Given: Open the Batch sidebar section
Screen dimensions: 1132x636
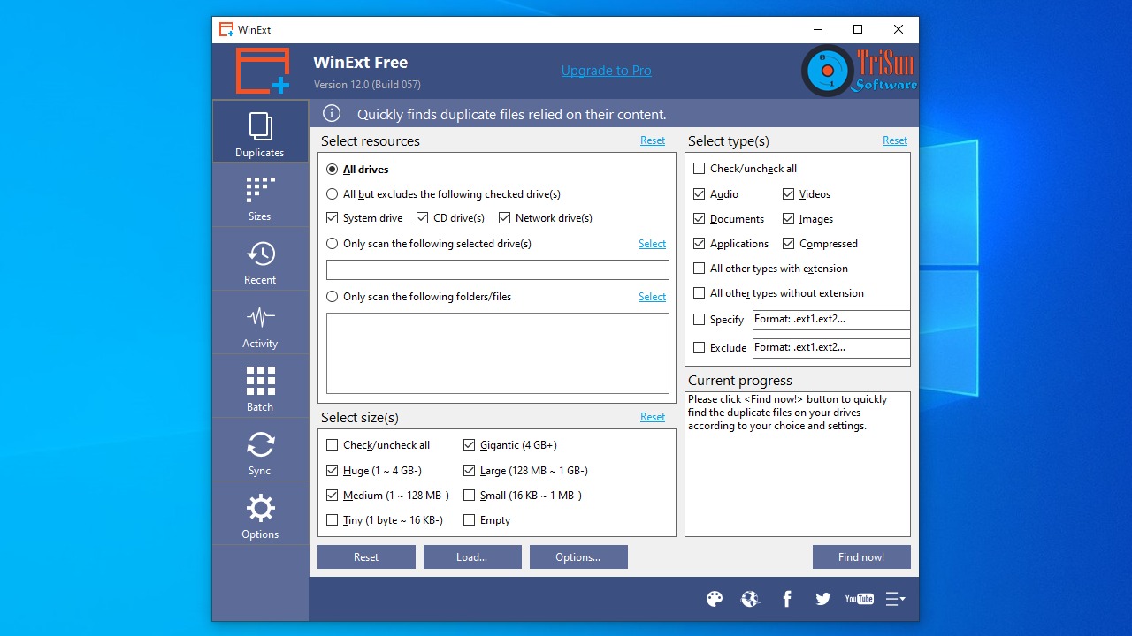Looking at the screenshot, I should tap(260, 386).
